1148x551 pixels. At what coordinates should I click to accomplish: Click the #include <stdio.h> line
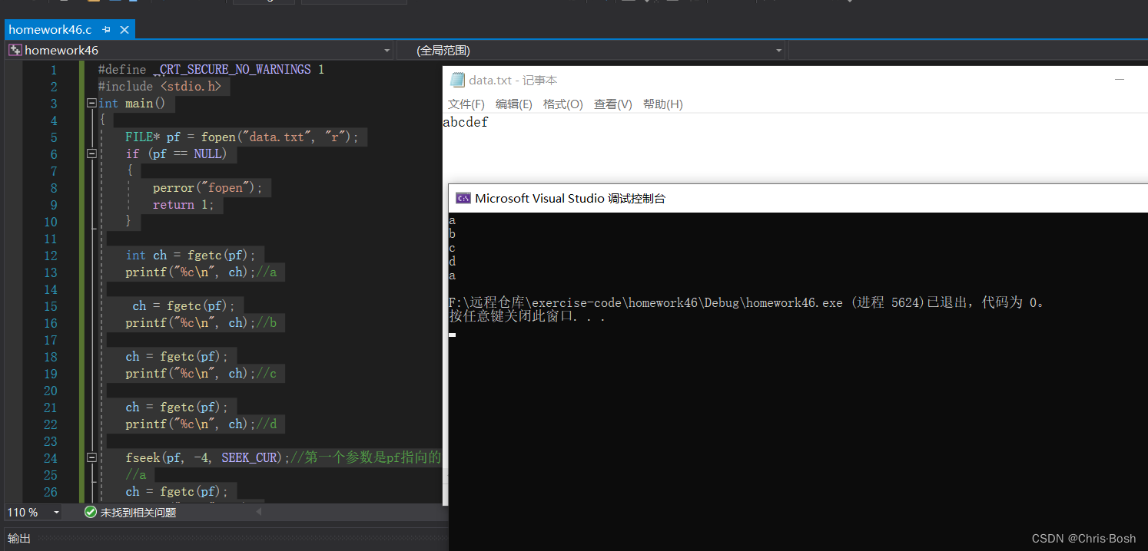pos(159,87)
